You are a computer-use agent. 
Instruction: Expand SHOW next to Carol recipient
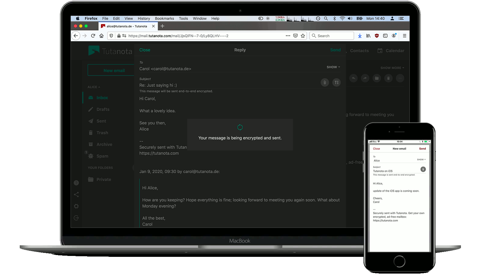click(333, 67)
